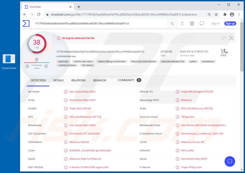Open the apps grid icon

tap(192, 24)
